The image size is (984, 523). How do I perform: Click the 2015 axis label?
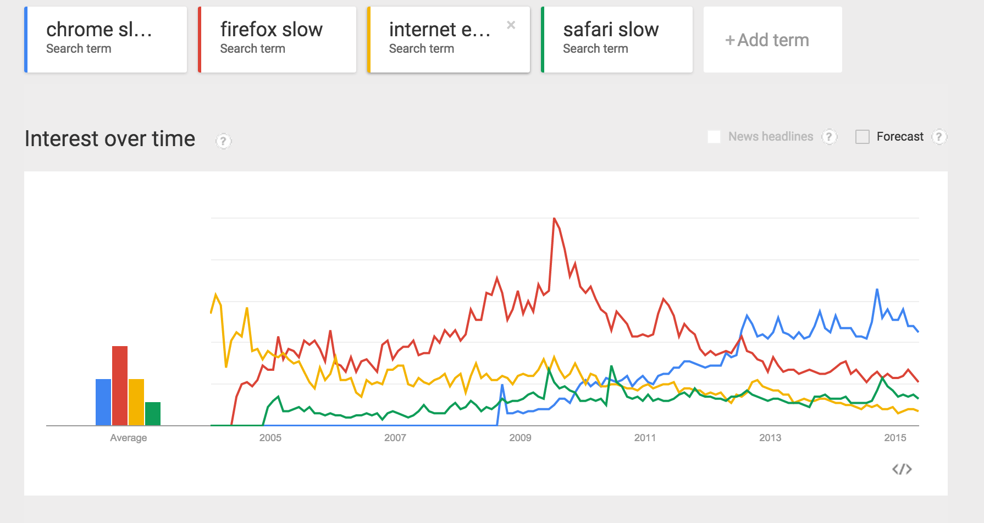pyautogui.click(x=895, y=438)
